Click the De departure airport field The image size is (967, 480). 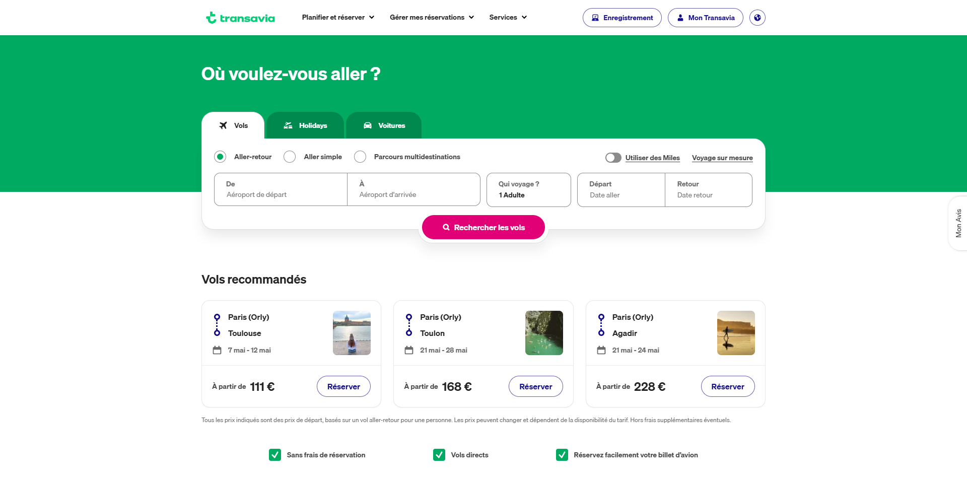tap(281, 189)
